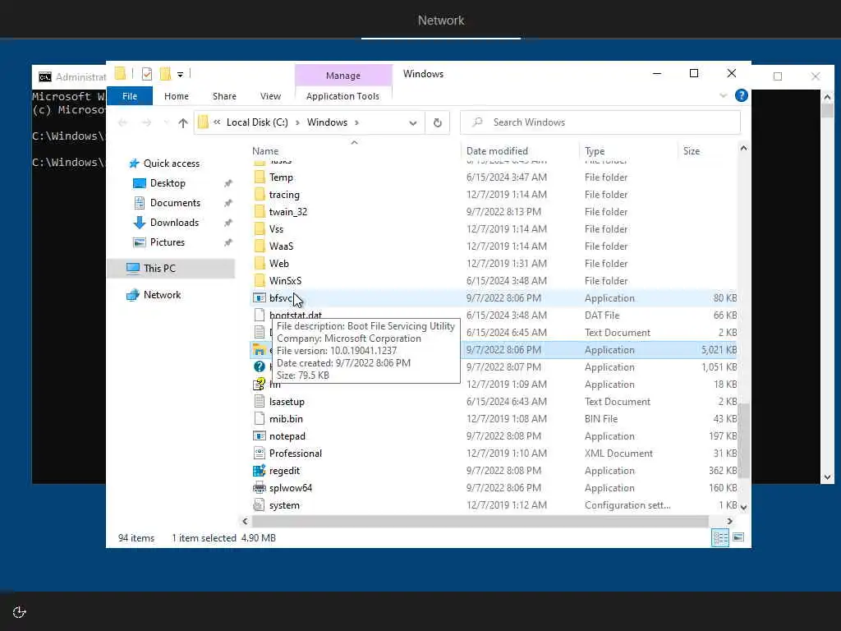
Task: Click the Forward navigation arrow
Action: (146, 123)
